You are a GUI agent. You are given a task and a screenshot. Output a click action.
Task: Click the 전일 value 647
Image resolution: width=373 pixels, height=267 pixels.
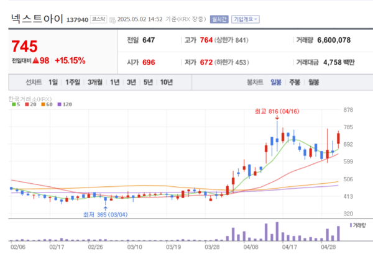149,40
